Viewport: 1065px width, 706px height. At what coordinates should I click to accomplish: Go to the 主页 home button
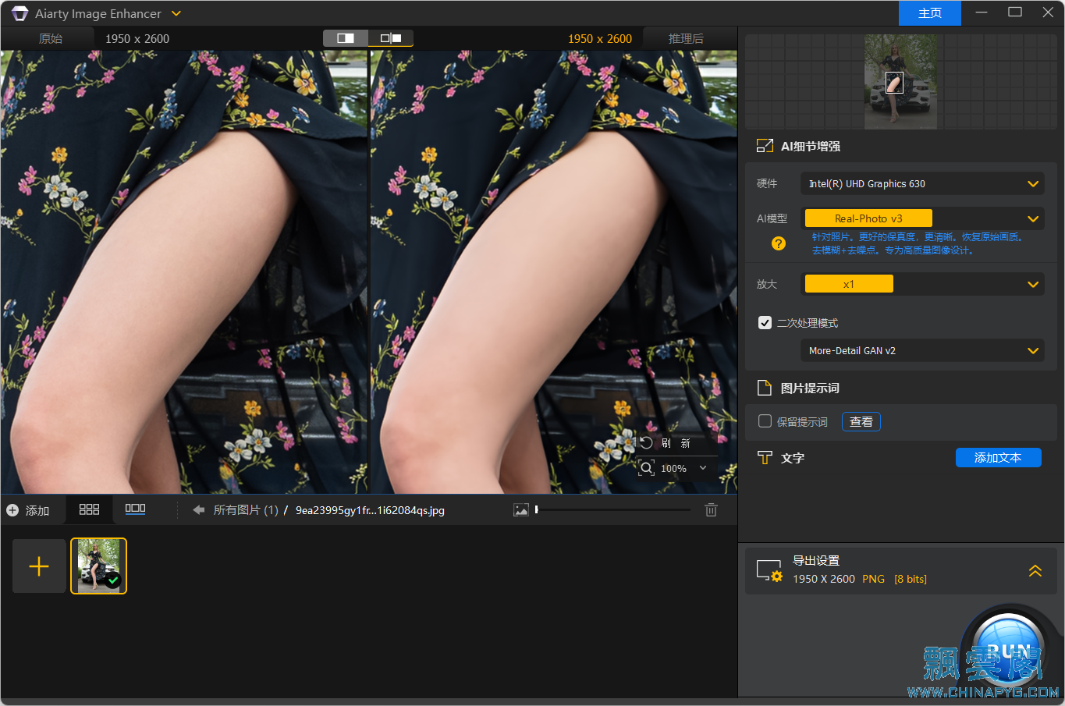929,13
